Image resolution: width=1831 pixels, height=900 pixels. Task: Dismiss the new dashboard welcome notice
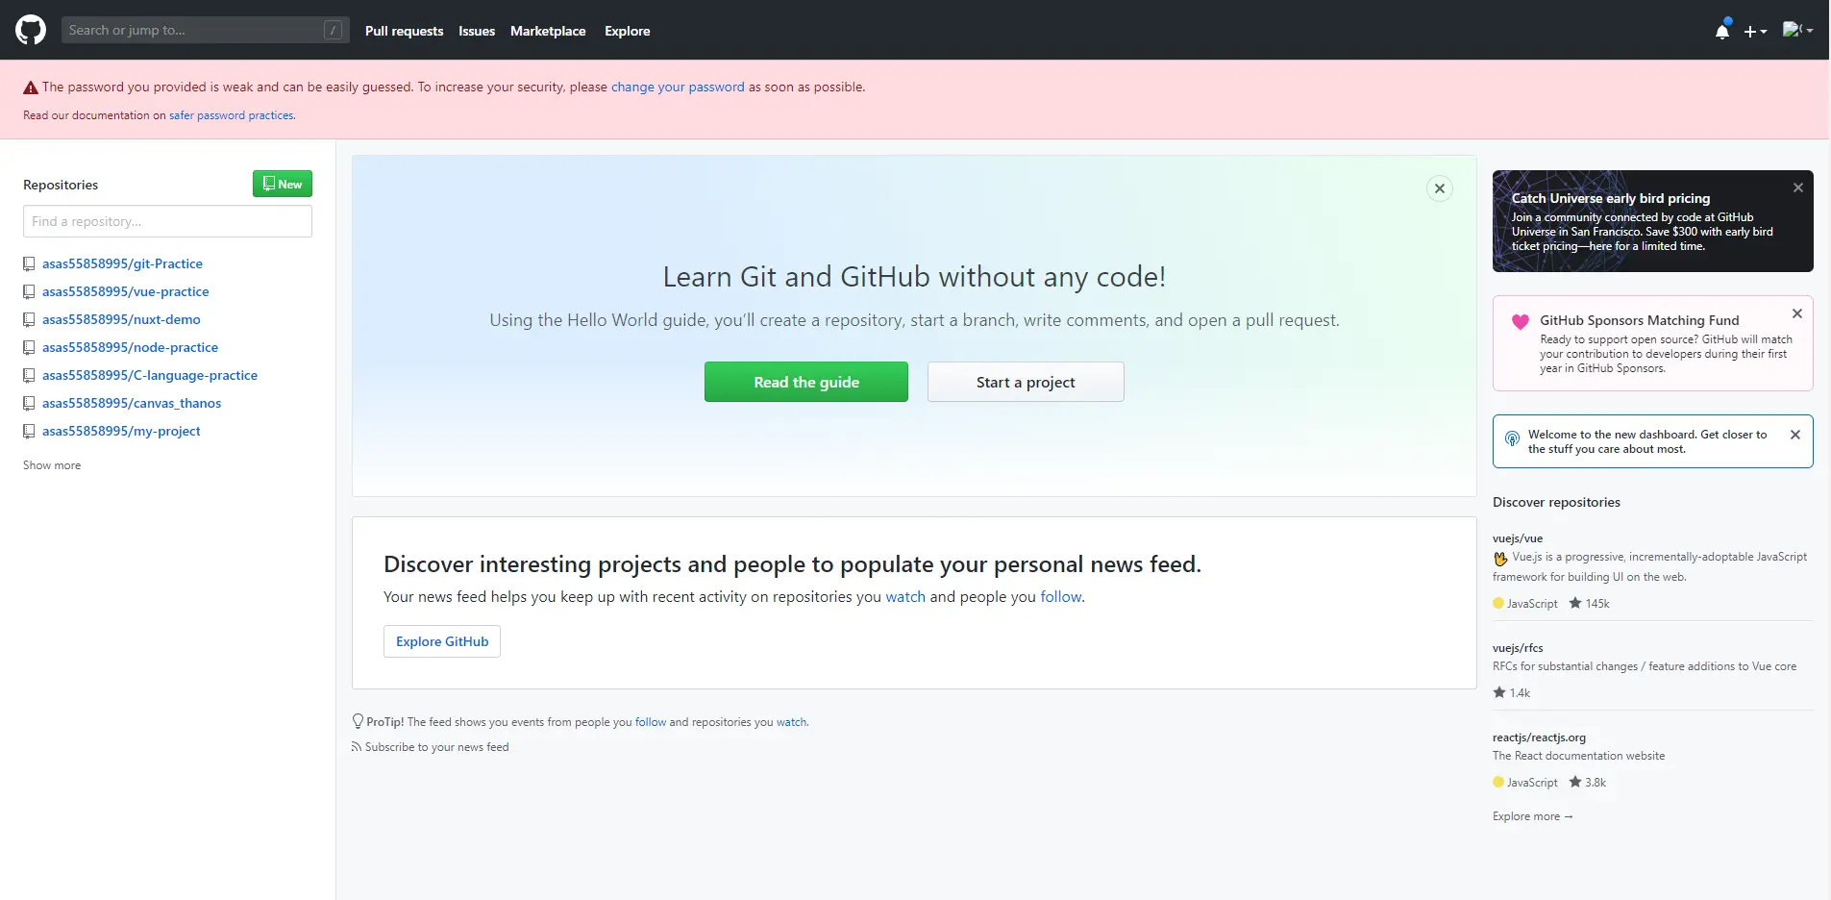(1795, 435)
